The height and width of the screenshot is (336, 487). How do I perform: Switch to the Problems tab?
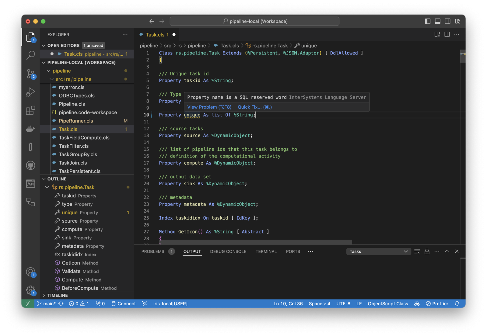(x=153, y=251)
